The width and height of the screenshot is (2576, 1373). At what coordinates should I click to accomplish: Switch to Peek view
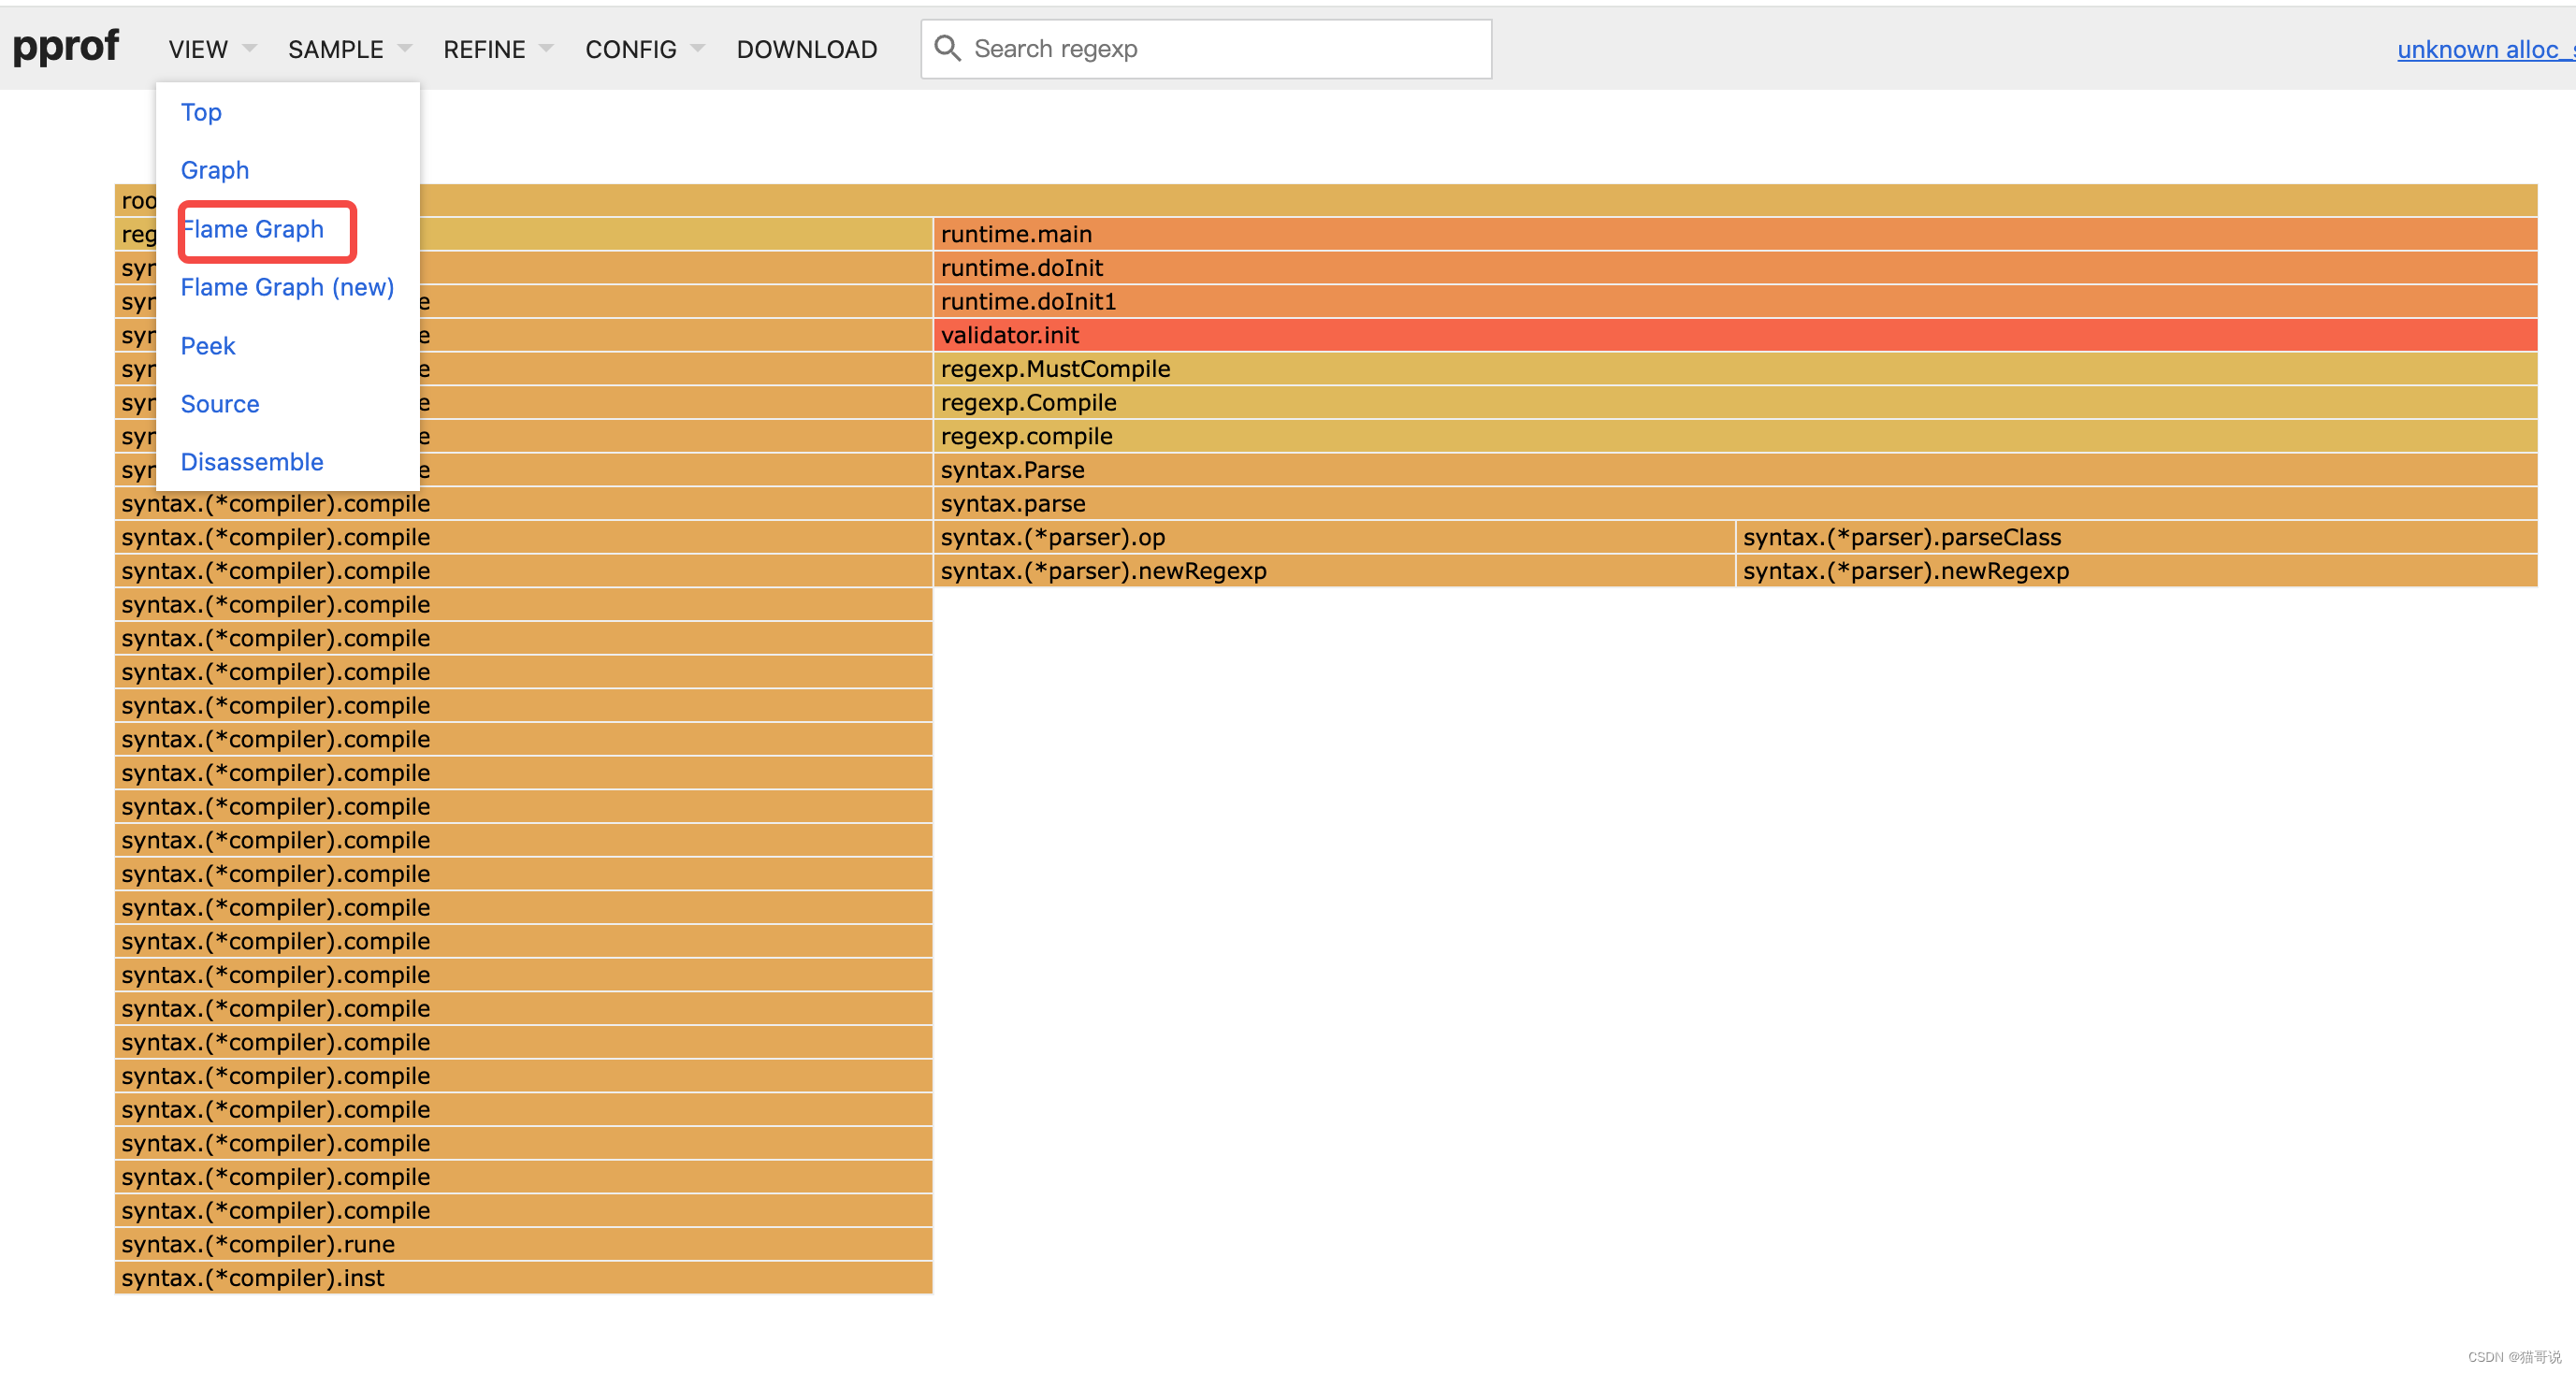click(207, 346)
